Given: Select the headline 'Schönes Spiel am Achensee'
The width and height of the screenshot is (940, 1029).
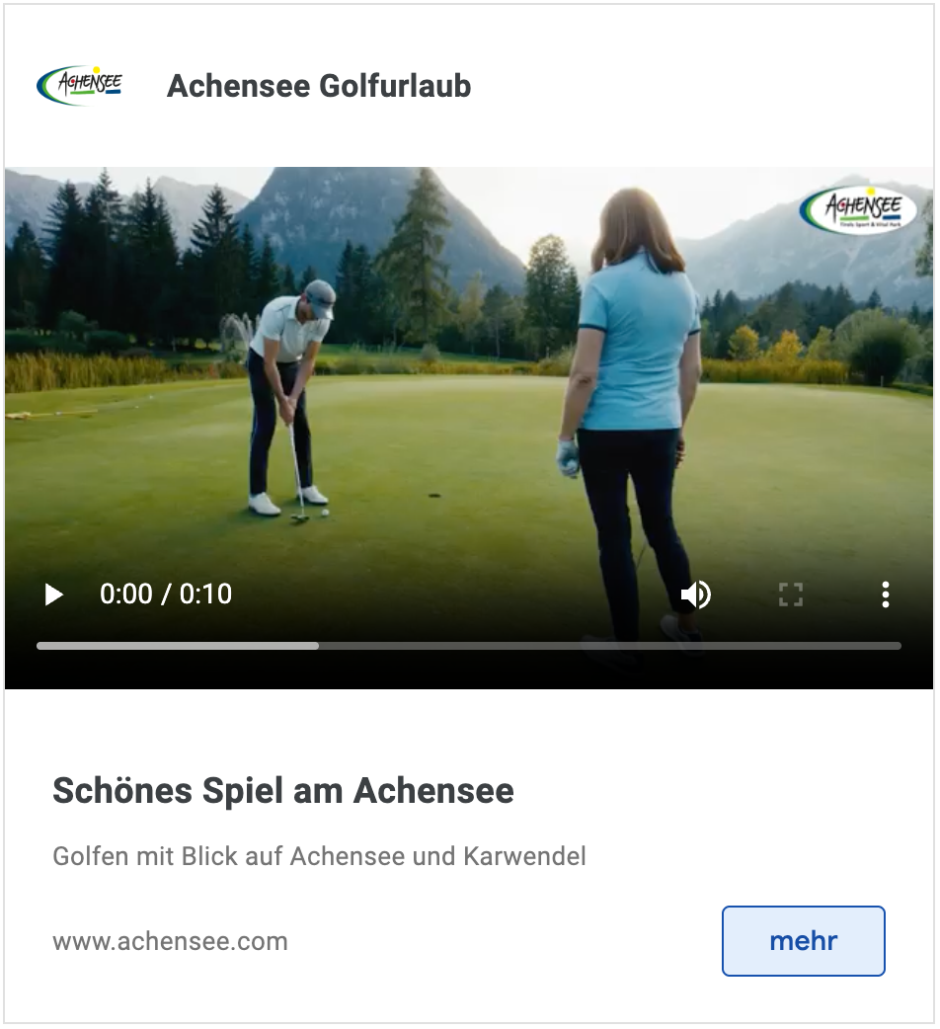Looking at the screenshot, I should click(282, 790).
